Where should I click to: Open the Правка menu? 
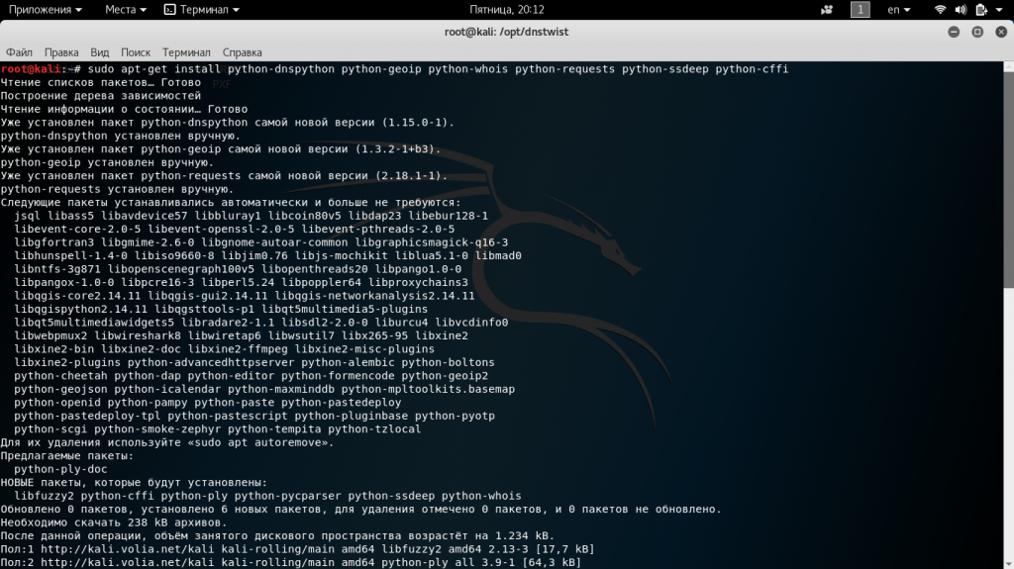click(61, 51)
